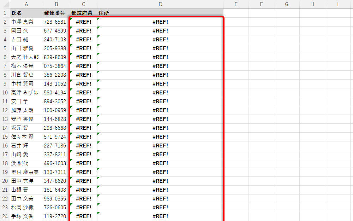353x221 pixels.
Task: Select column C header
Action: click(83, 4)
